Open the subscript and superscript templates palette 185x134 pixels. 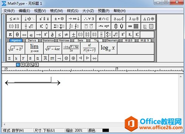click(44, 26)
